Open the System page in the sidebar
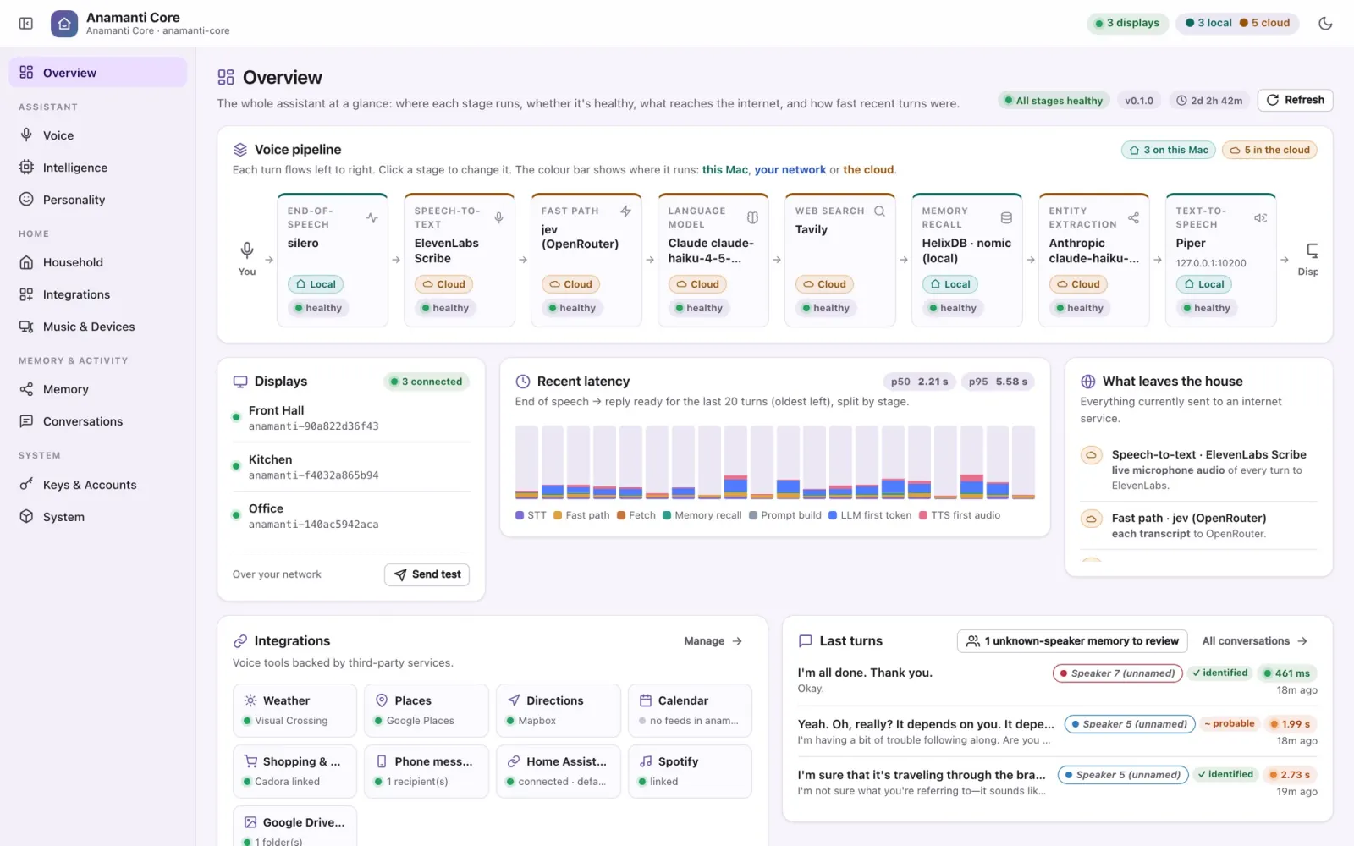Viewport: 1354px width, 846px height. pyautogui.click(x=98, y=517)
